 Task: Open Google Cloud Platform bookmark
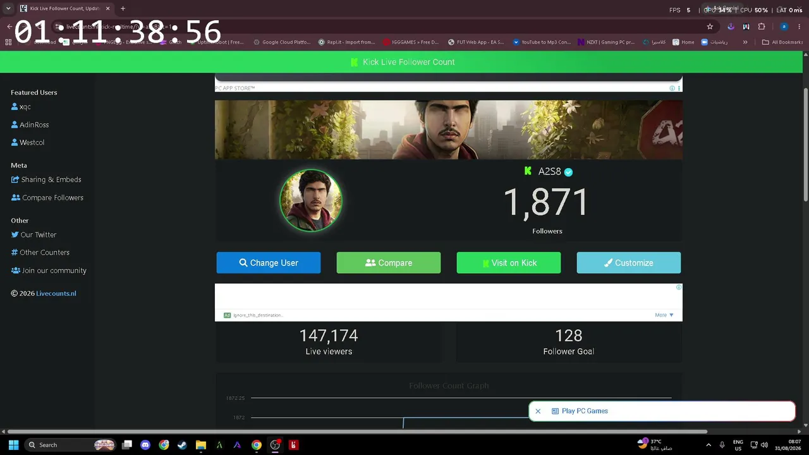pyautogui.click(x=282, y=42)
